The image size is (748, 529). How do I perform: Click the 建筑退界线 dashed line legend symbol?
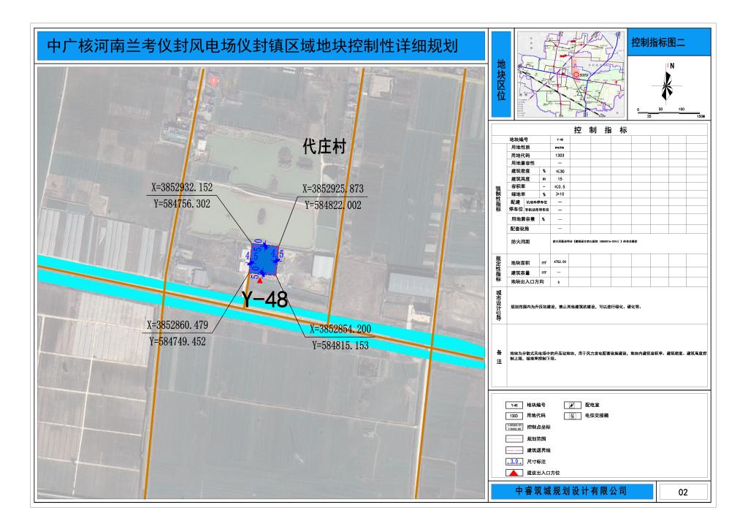click(x=514, y=450)
